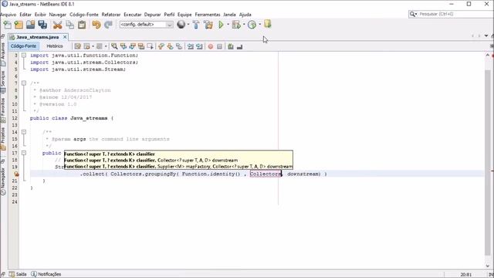Switch to Código-Fonte view

(23, 46)
